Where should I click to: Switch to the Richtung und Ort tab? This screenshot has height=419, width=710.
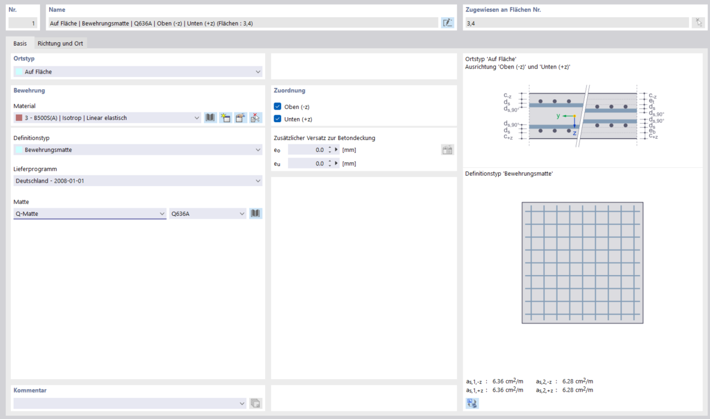coord(61,43)
